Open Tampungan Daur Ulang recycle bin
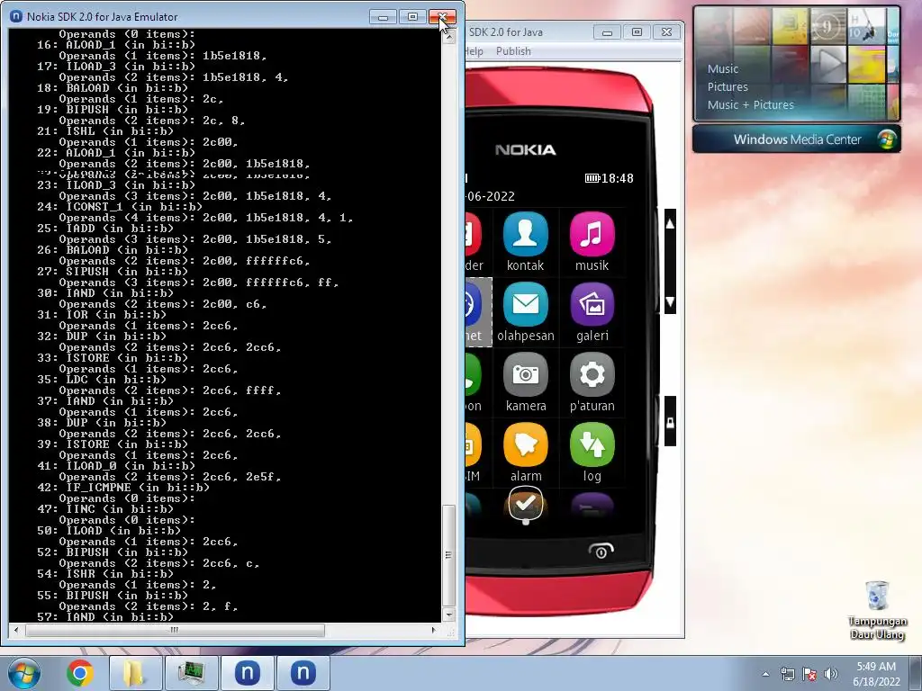This screenshot has height=691, width=922. tap(877, 610)
